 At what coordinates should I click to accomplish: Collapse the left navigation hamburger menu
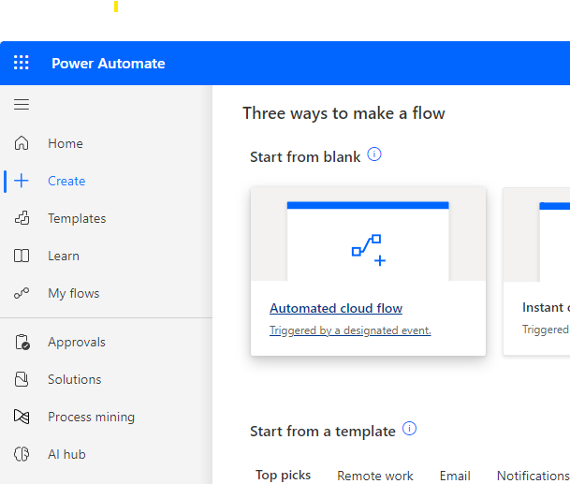tap(22, 104)
